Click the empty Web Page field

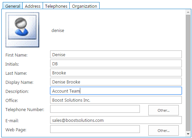[x=95, y=129]
